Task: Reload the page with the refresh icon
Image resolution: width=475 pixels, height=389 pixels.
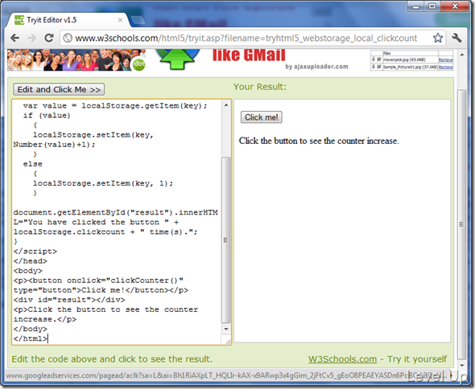Action: pyautogui.click(x=49, y=38)
